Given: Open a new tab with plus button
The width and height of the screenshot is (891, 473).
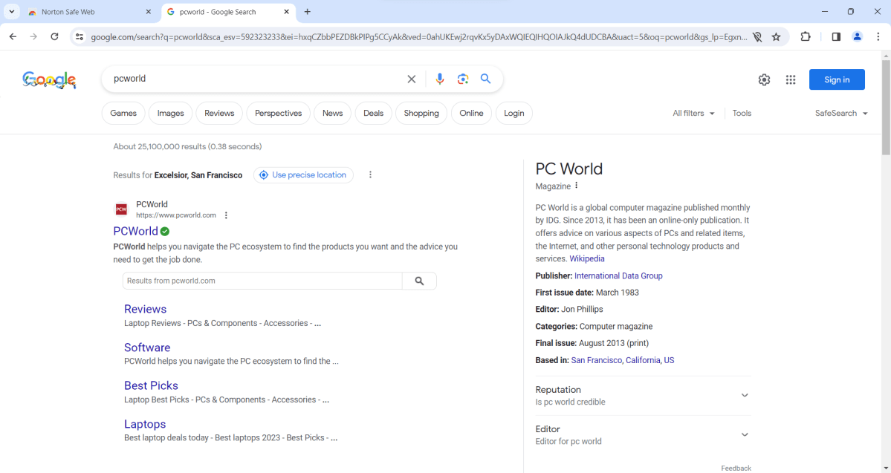Looking at the screenshot, I should pyautogui.click(x=308, y=11).
